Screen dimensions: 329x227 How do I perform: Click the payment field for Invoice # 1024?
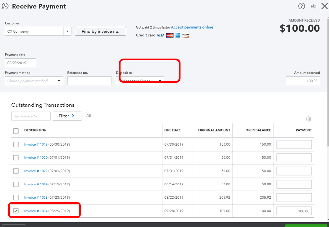click(x=294, y=184)
